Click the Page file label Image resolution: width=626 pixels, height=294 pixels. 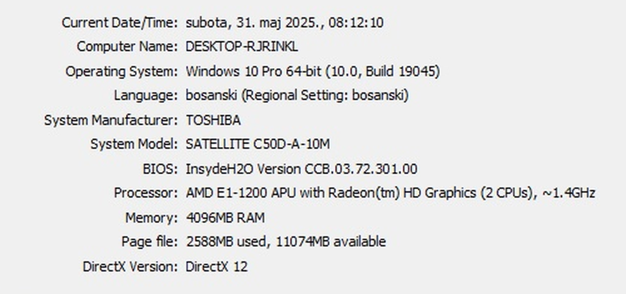150,242
